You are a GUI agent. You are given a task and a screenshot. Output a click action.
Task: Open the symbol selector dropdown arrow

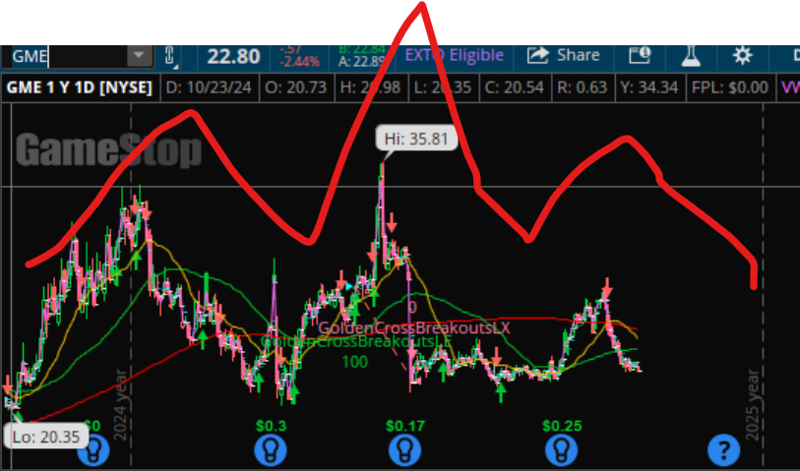[x=140, y=56]
